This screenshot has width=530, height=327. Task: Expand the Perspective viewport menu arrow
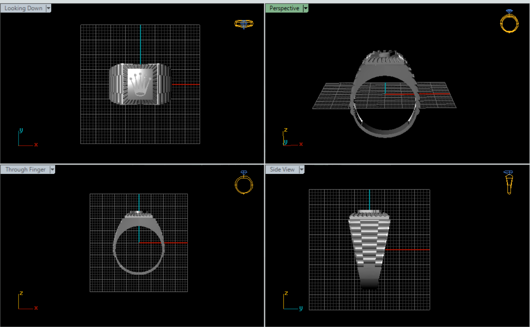click(305, 8)
